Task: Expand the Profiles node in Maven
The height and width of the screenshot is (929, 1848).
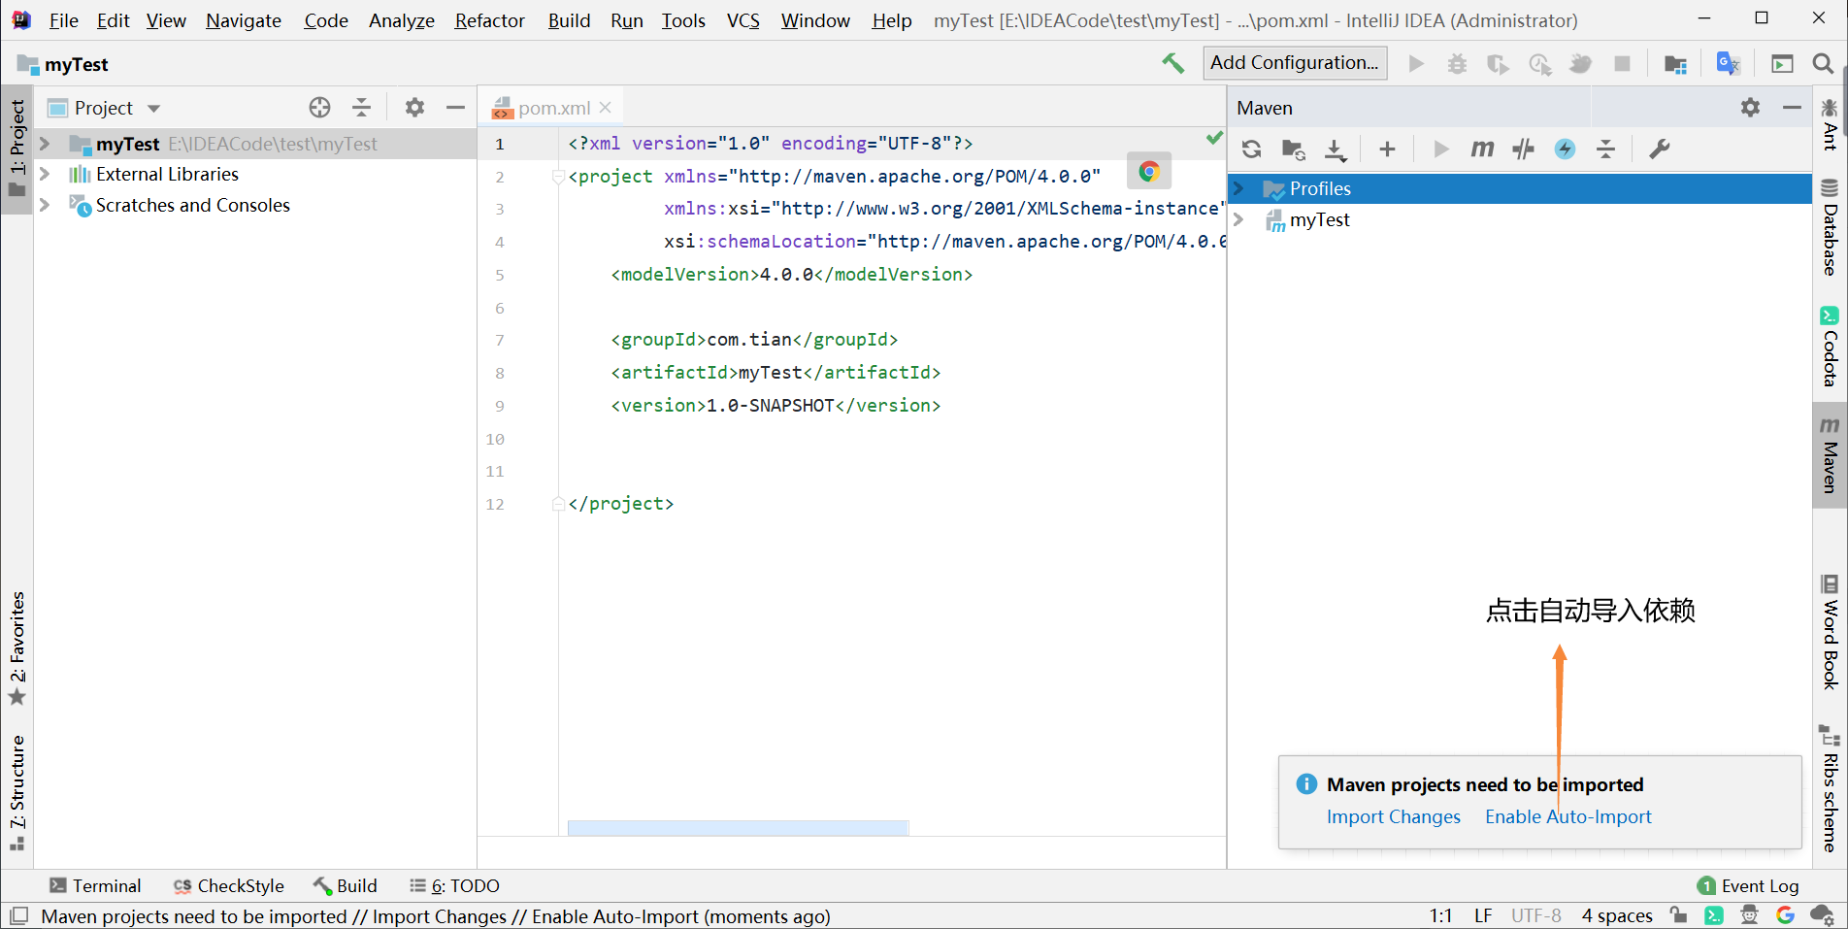Action: [x=1239, y=189]
